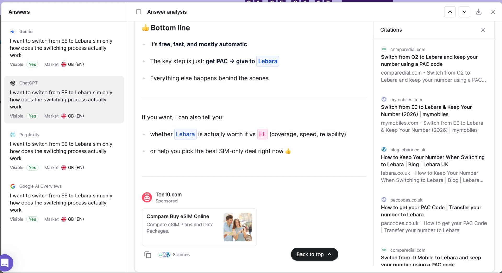
Task: Click the Answers panel heading
Action: 19,12
